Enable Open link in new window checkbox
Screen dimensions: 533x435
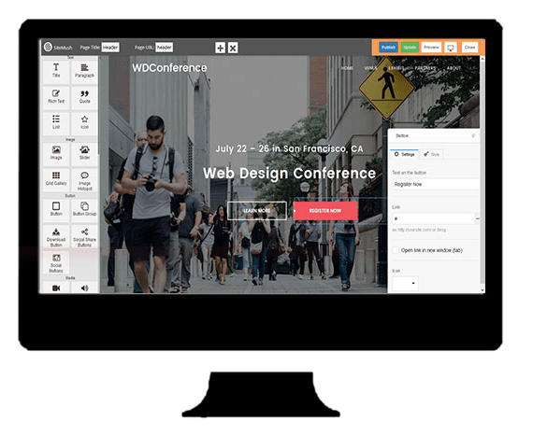pos(396,250)
